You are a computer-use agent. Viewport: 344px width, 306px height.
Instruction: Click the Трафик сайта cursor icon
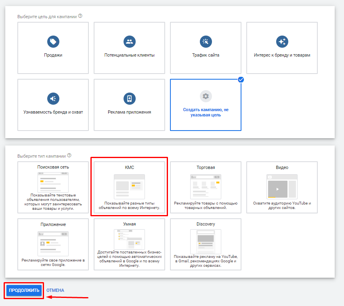pos(206,41)
